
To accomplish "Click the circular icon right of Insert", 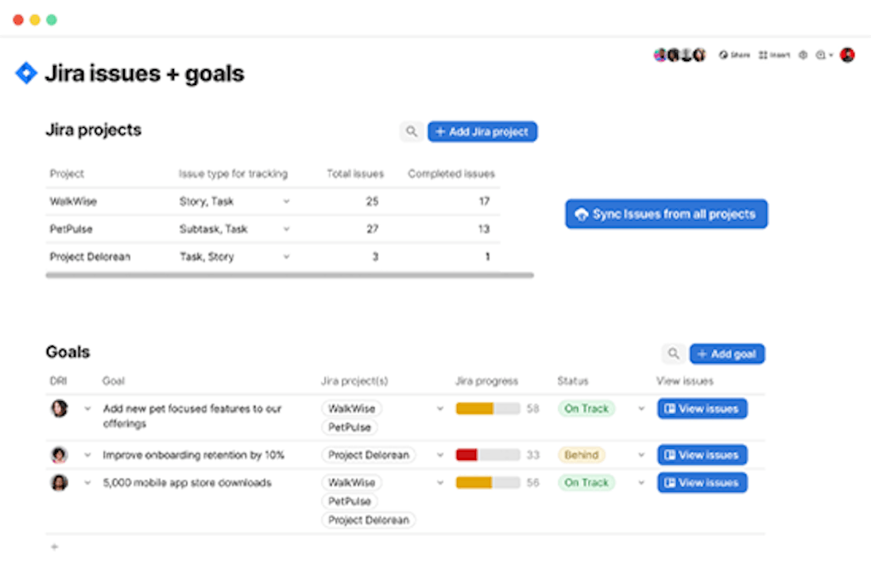I will point(803,56).
